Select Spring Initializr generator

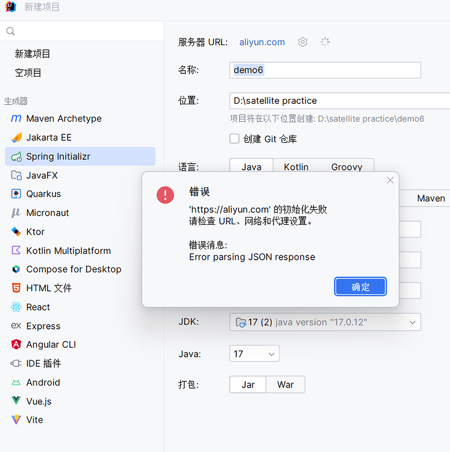tap(58, 157)
